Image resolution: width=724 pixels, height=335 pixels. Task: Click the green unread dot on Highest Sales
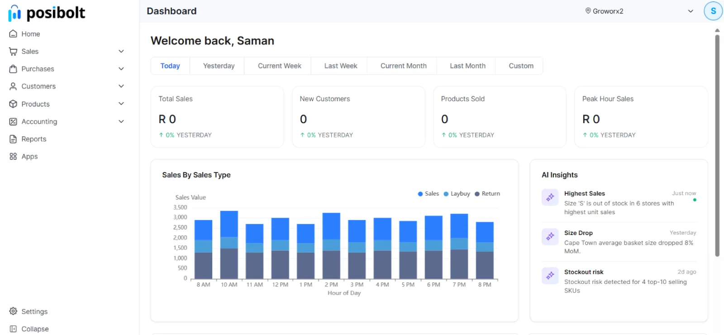695,200
